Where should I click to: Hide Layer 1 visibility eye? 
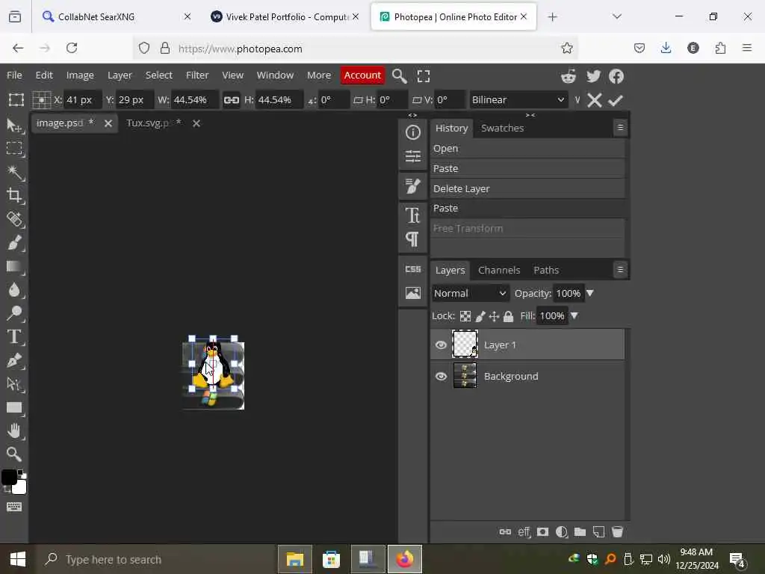(441, 345)
